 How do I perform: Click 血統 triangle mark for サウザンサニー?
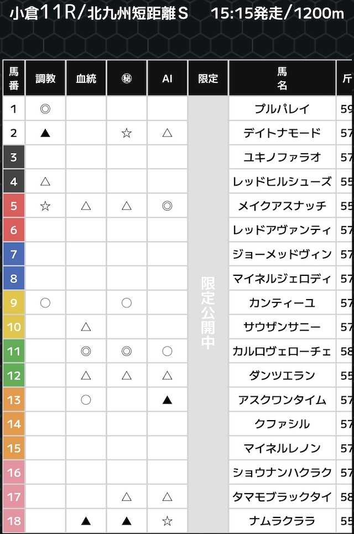[86, 327]
